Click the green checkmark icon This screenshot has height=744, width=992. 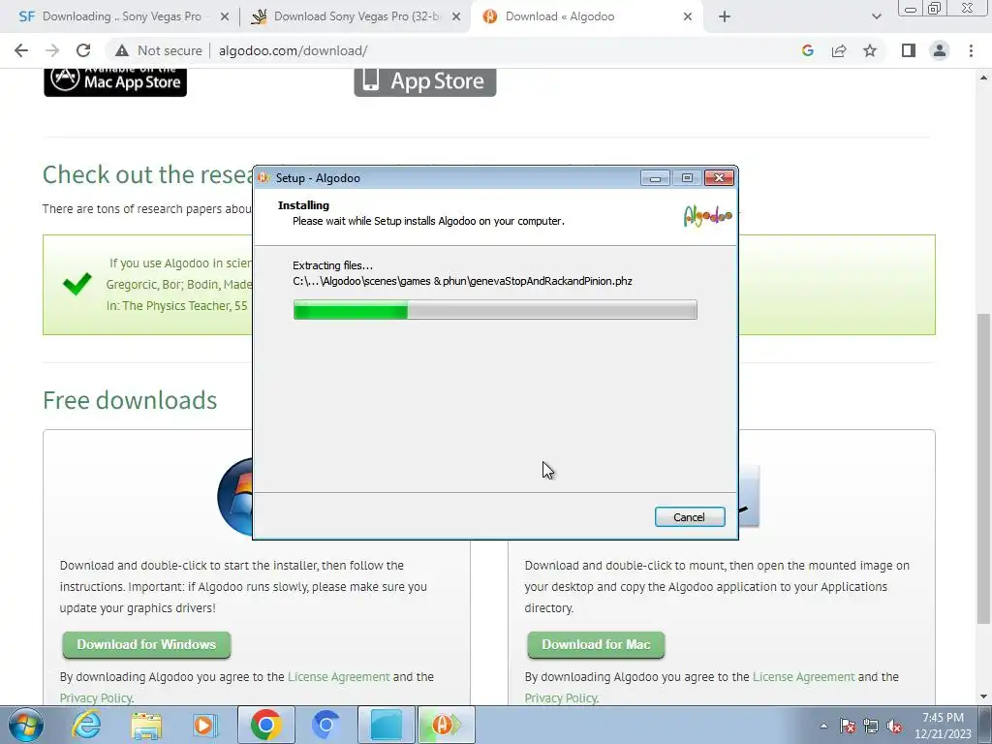tap(77, 284)
